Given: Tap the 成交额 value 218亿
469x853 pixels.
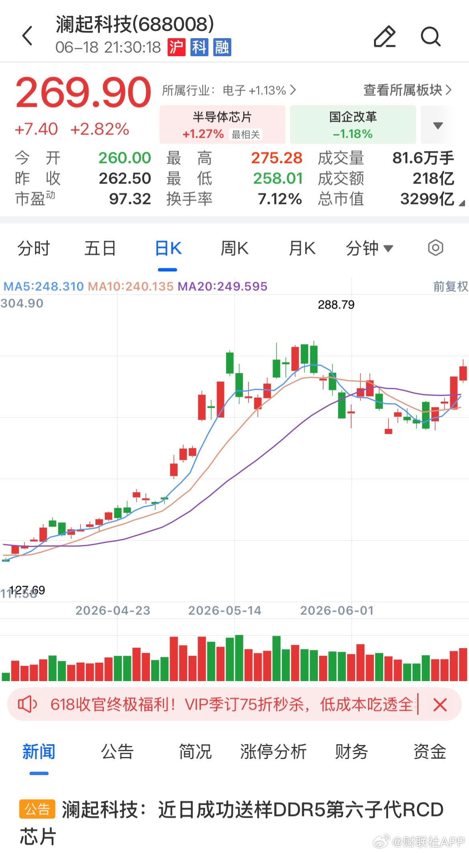Looking at the screenshot, I should 433,178.
